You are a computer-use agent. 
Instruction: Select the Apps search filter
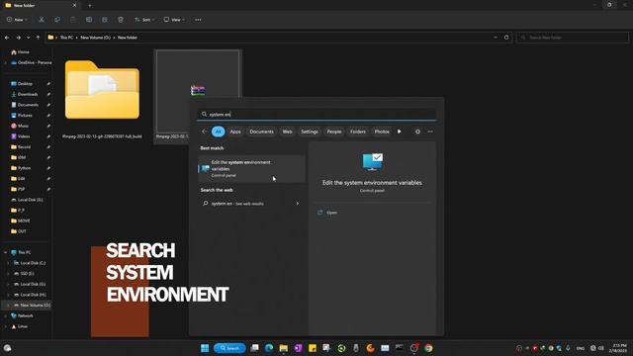[235, 132]
